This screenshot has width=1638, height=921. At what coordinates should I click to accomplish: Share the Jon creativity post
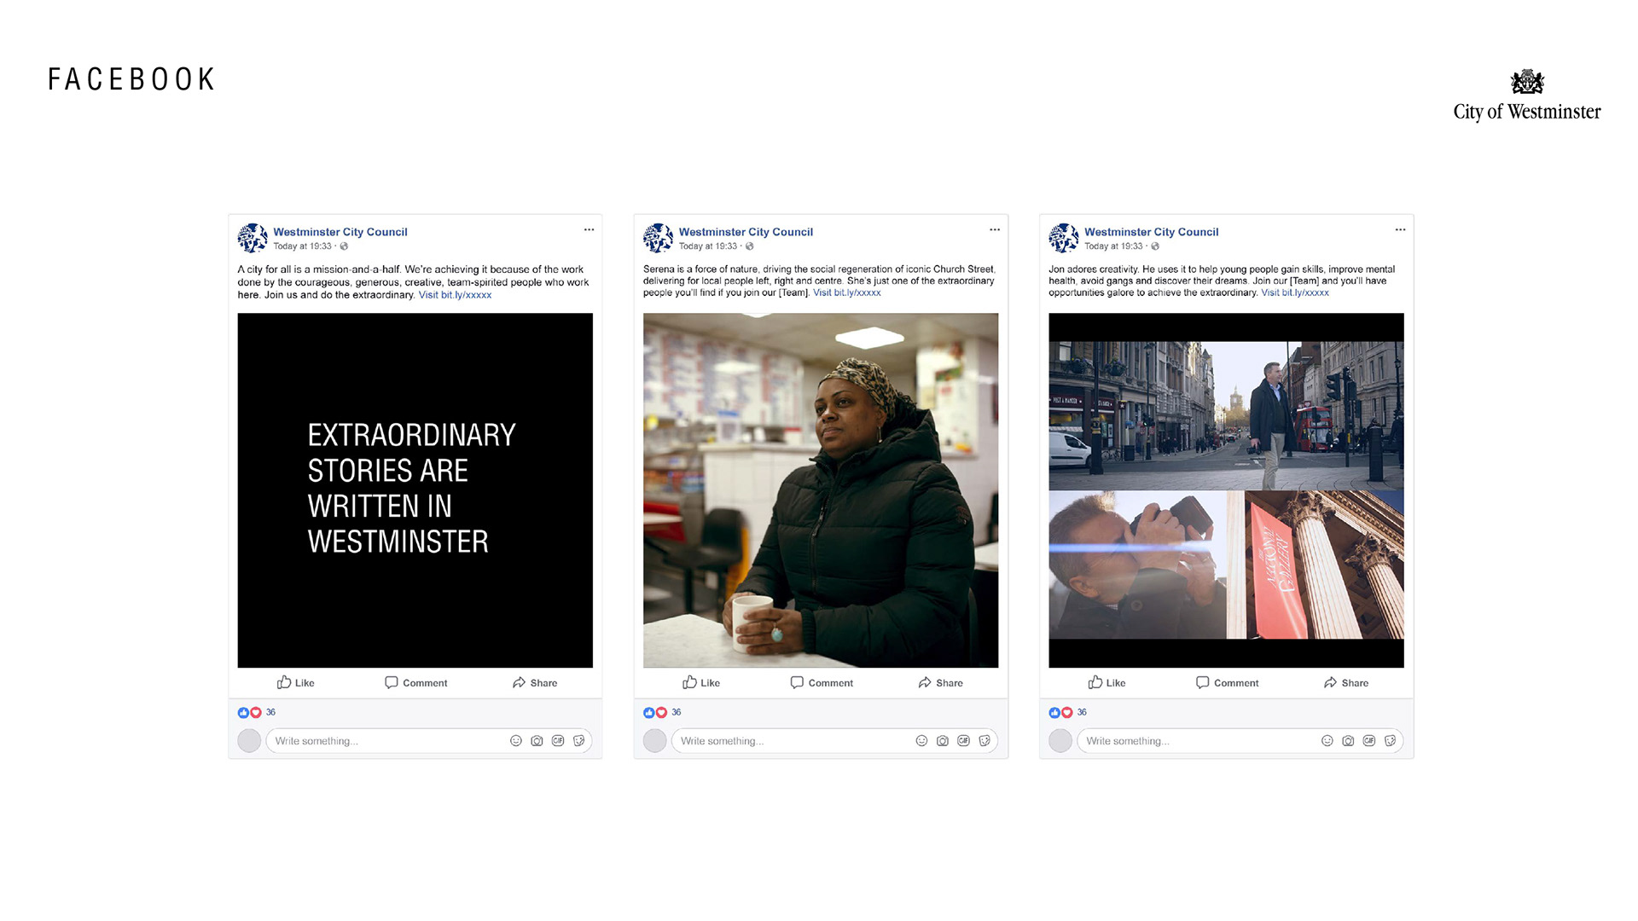click(x=1345, y=683)
